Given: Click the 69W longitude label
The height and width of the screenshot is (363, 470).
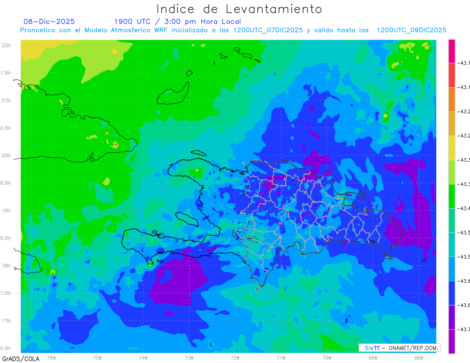Looking at the screenshot, I should point(372,358).
